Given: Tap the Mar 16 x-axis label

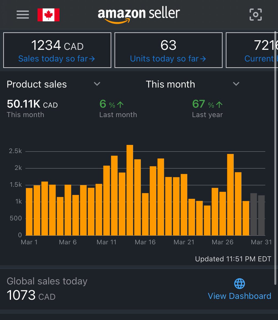Looking at the screenshot, I should pos(145,242).
